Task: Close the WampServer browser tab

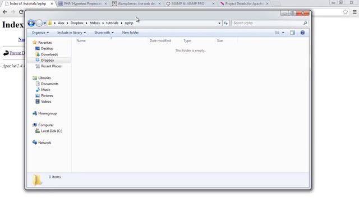Action: coord(159,4)
